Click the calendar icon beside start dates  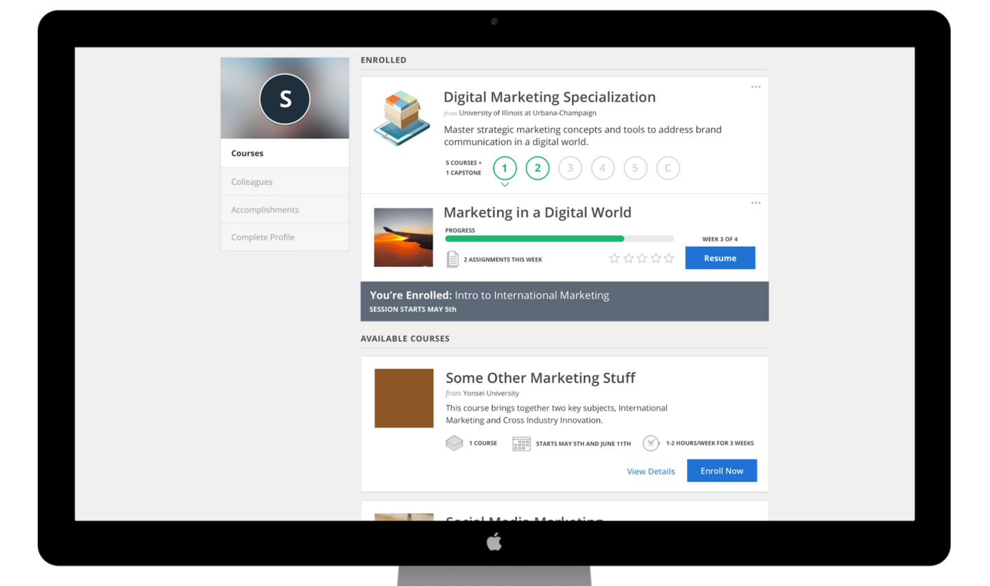coord(521,444)
